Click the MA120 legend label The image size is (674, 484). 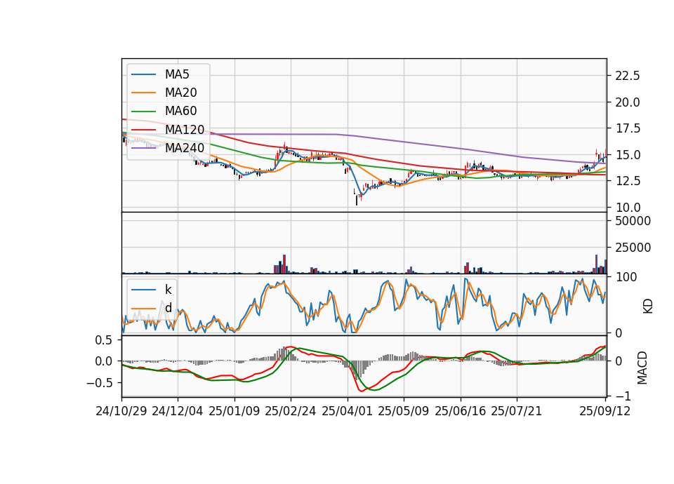185,129
